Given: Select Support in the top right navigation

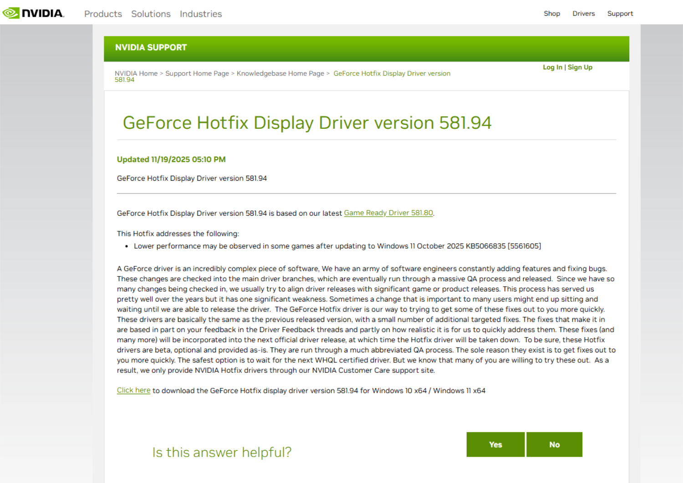Looking at the screenshot, I should pyautogui.click(x=620, y=14).
